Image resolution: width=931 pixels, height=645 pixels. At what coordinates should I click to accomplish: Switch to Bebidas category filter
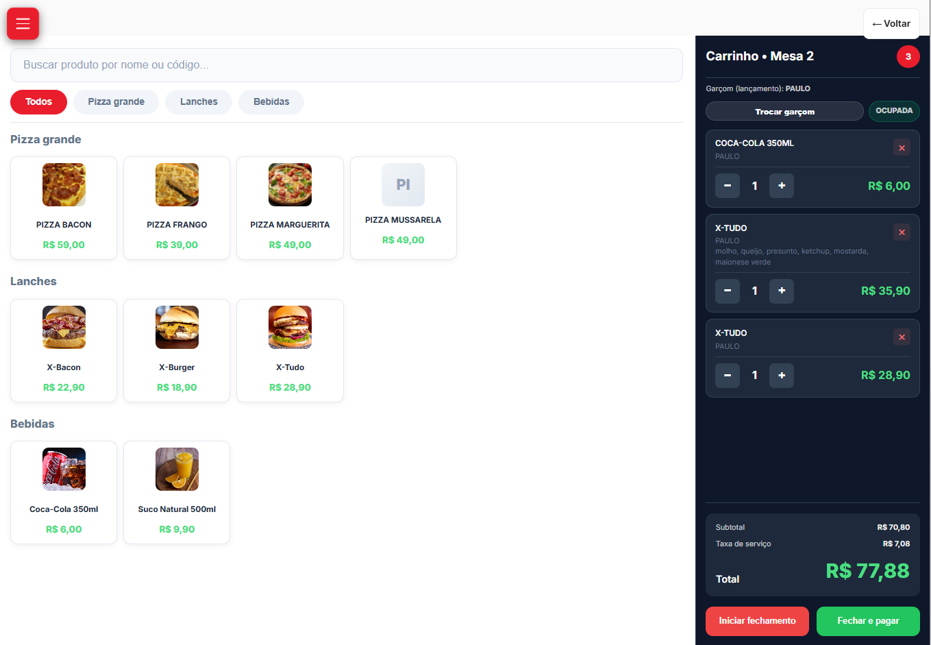click(271, 102)
